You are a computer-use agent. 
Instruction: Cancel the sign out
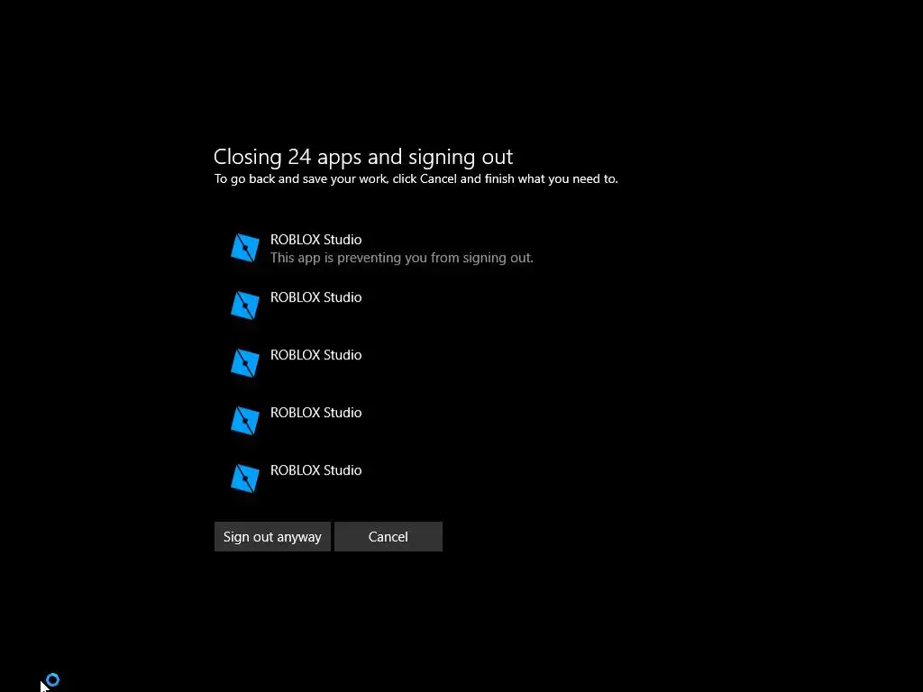pos(388,537)
